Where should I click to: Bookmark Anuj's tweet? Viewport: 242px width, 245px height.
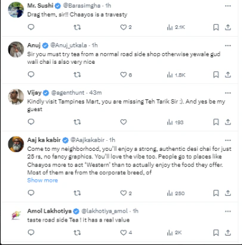pyautogui.click(x=216, y=75)
